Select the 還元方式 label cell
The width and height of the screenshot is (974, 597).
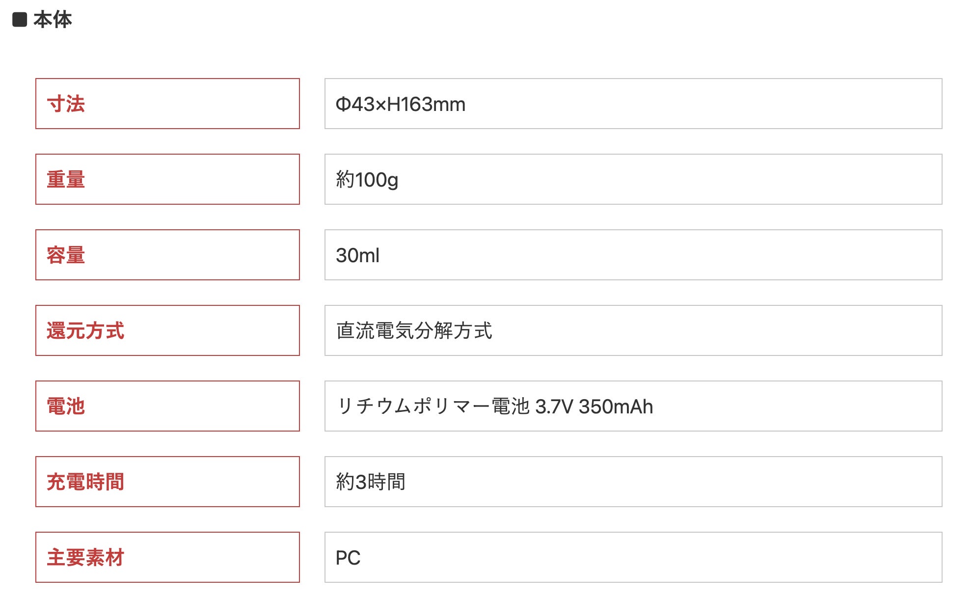[x=167, y=330]
